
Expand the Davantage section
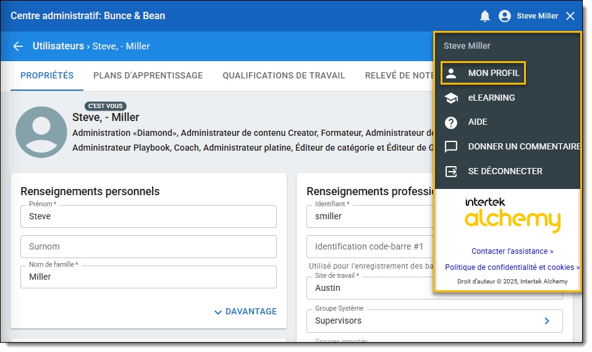click(245, 312)
